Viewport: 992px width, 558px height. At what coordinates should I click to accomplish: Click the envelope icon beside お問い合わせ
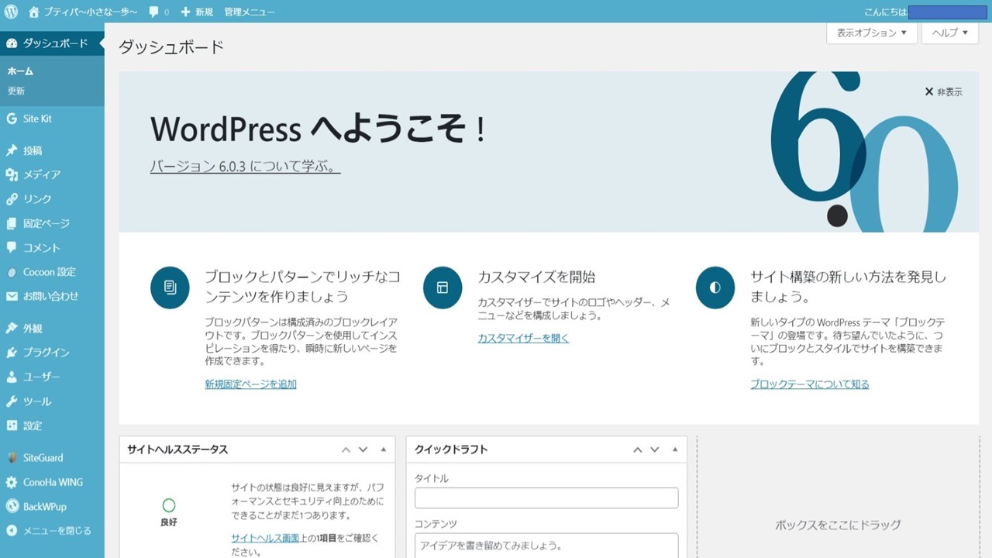coord(12,296)
